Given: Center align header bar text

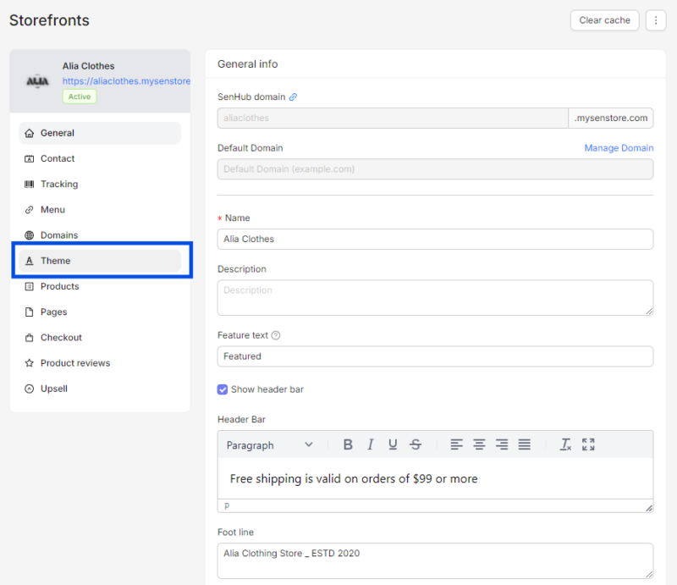Looking at the screenshot, I should click(479, 444).
